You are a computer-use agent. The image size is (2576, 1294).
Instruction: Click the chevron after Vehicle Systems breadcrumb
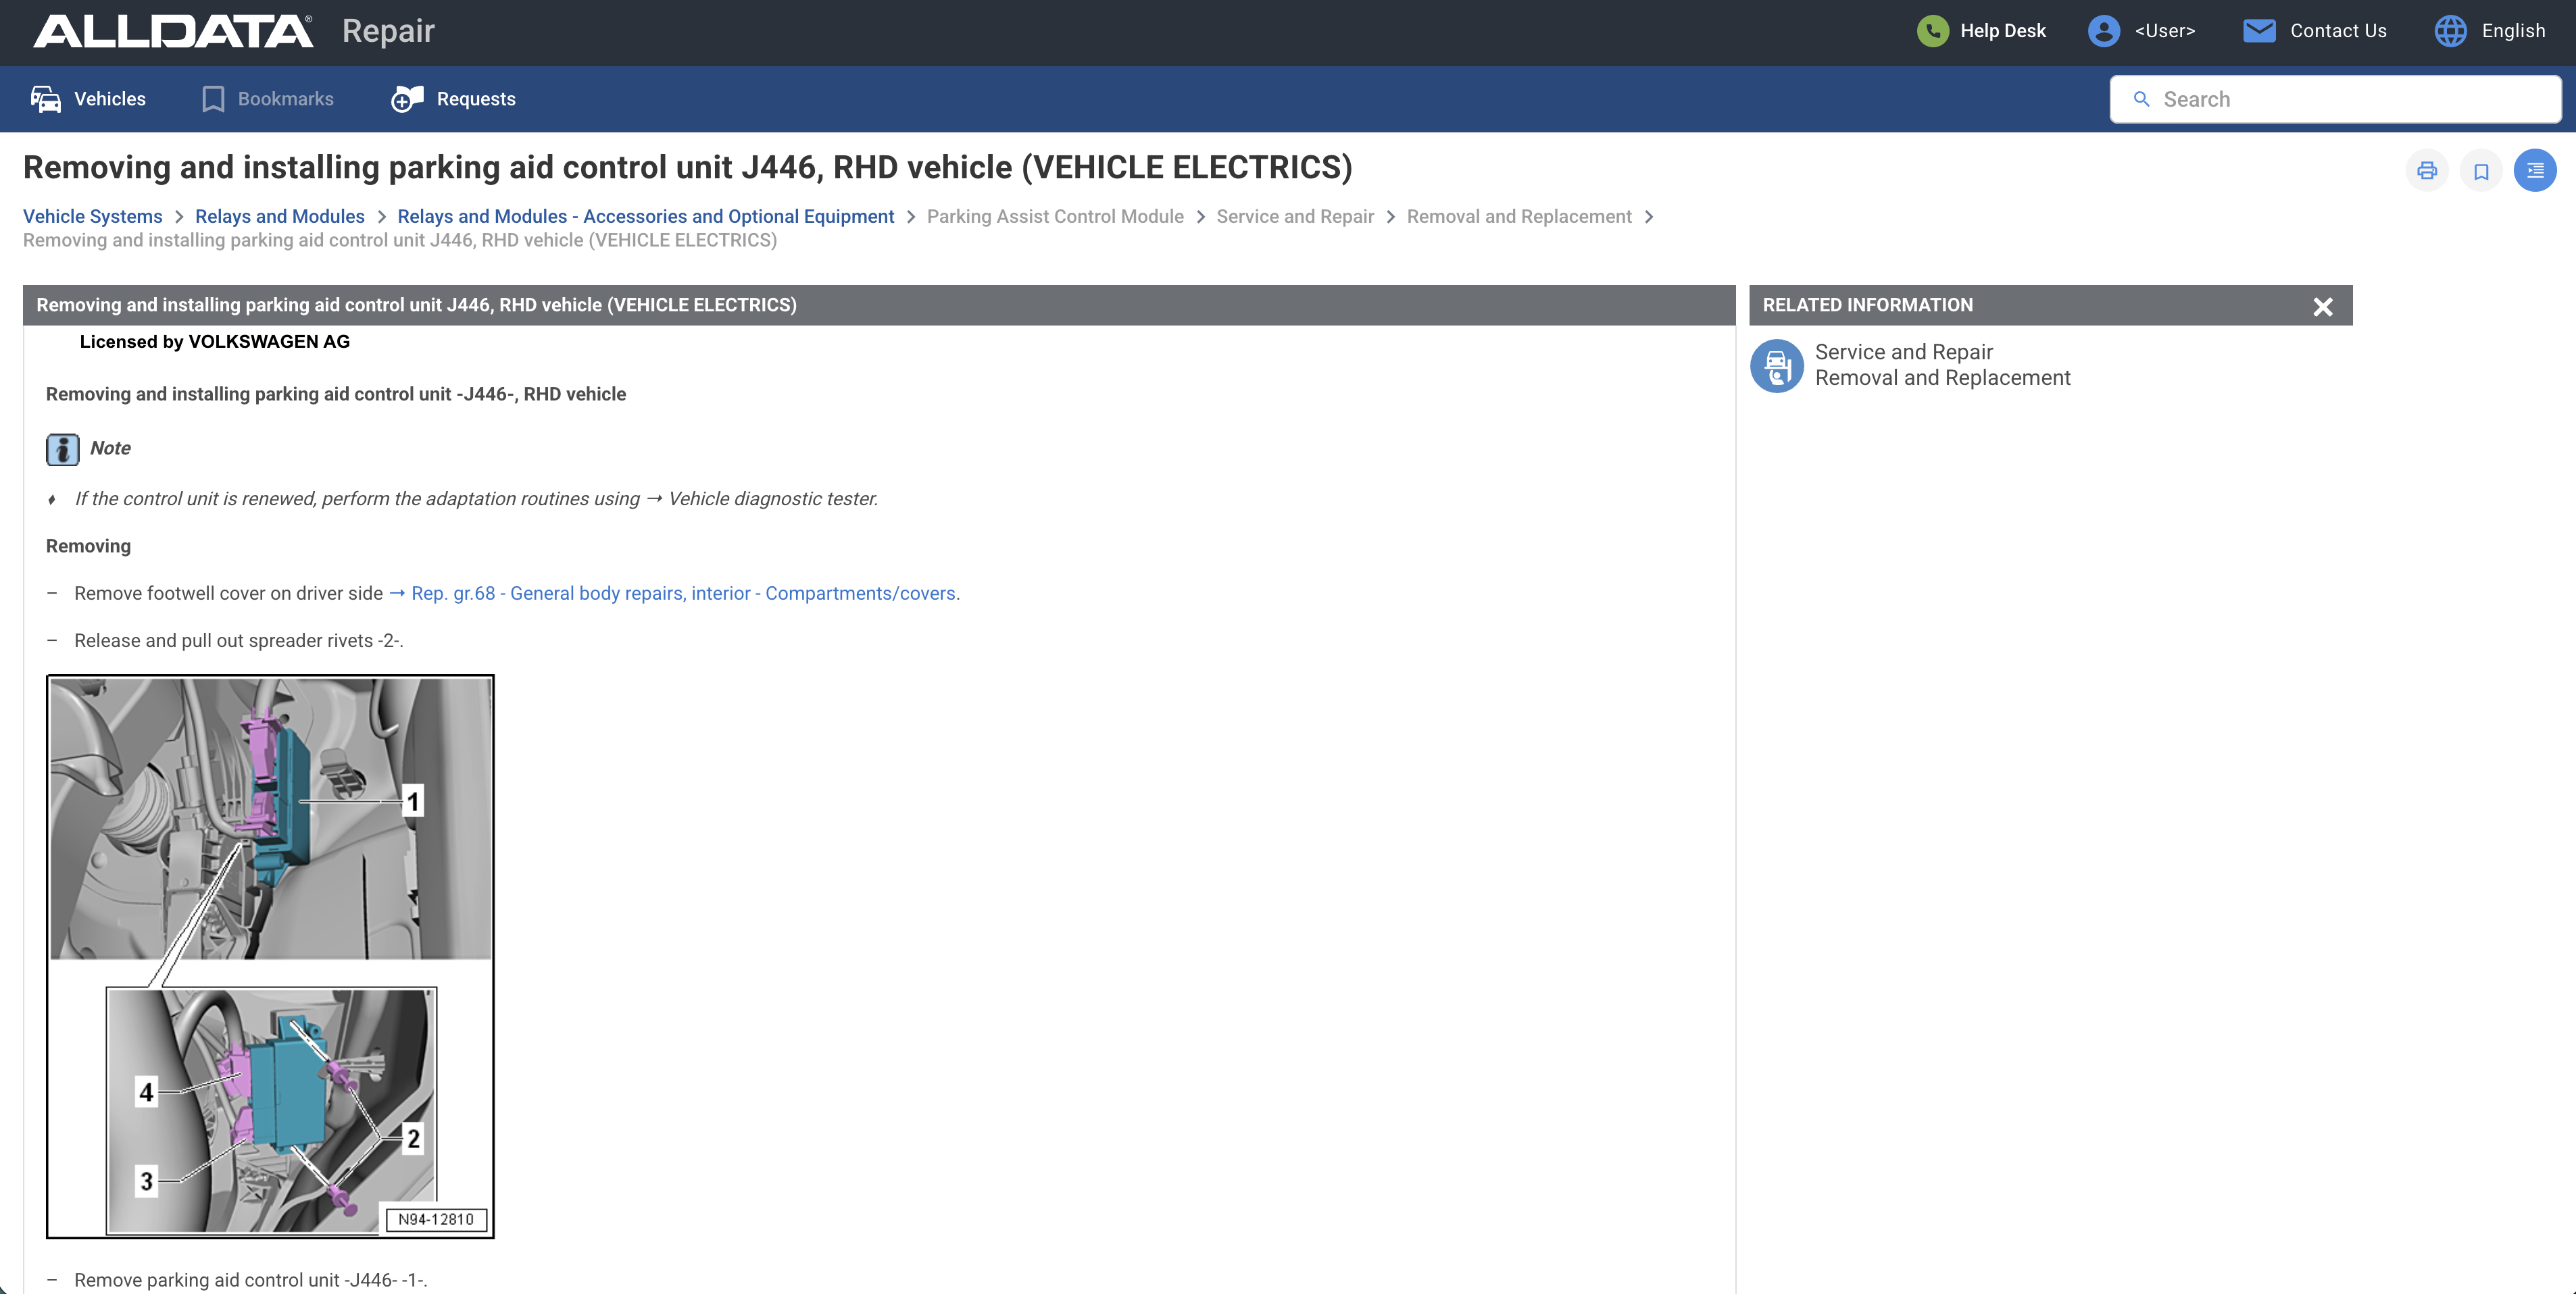(179, 217)
